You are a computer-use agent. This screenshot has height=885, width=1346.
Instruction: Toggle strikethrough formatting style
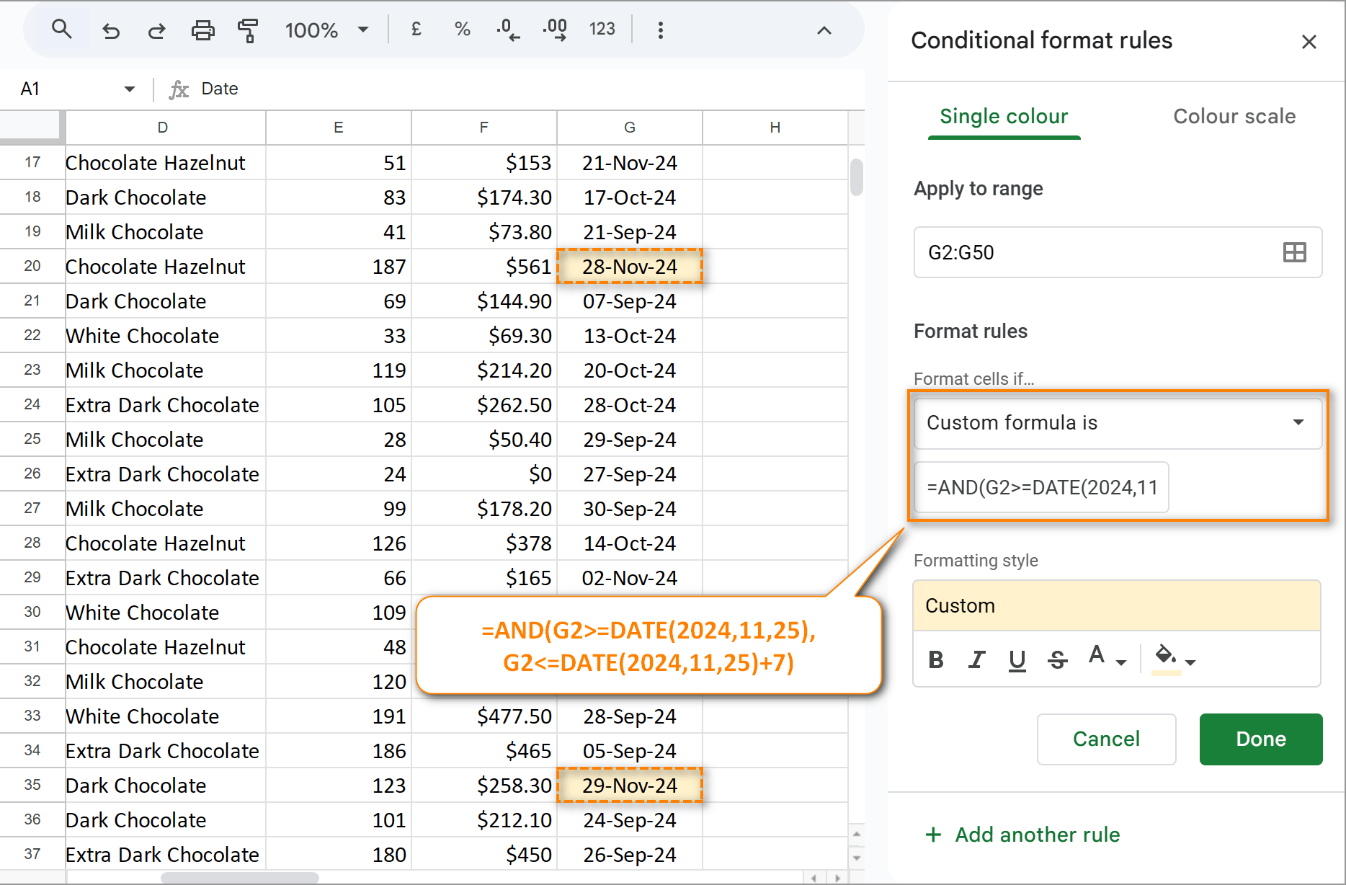click(x=1057, y=659)
